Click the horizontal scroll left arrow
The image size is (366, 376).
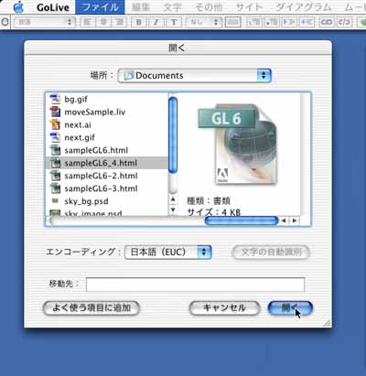tap(284, 220)
